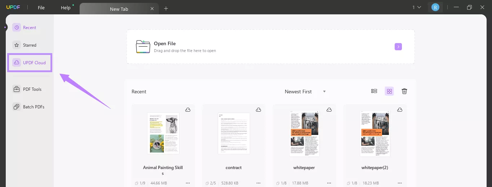The height and width of the screenshot is (187, 492).
Task: Click the trash icon to clear recents
Action: pos(404,91)
